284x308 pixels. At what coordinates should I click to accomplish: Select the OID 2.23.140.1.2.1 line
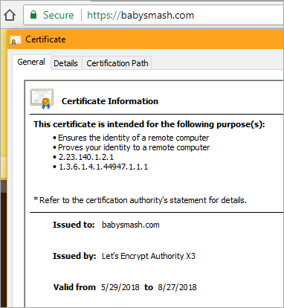(86, 157)
